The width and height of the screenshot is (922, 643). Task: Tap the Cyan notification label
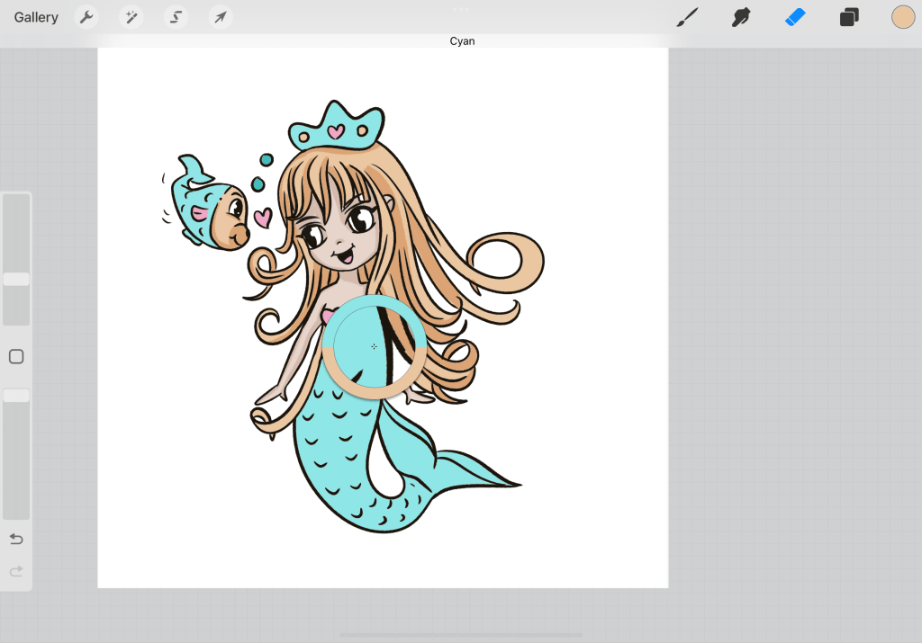click(x=462, y=41)
